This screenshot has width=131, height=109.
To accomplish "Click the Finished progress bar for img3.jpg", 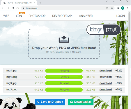I will coord(64,83).
